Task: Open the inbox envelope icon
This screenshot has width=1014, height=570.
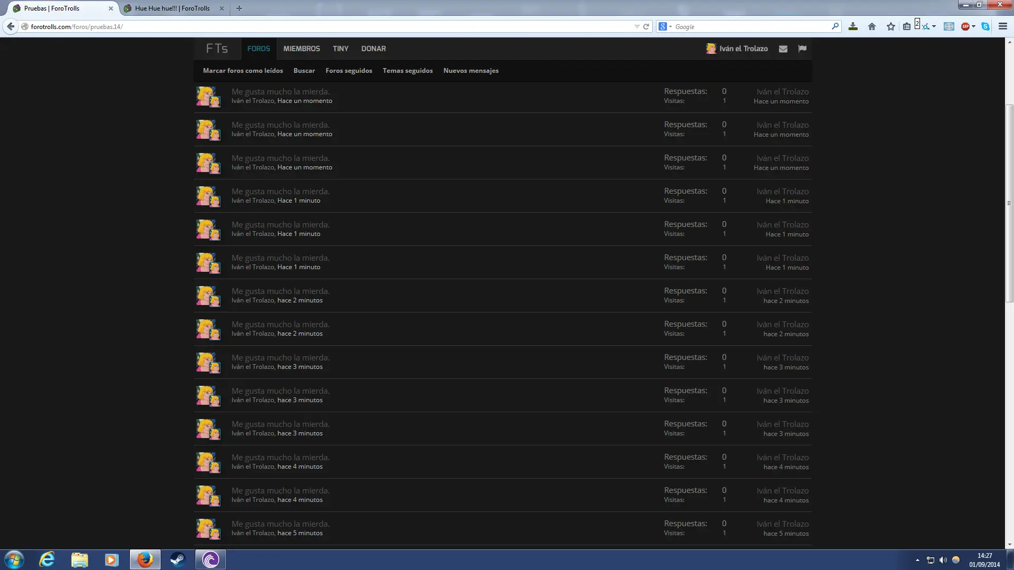Action: pos(783,49)
